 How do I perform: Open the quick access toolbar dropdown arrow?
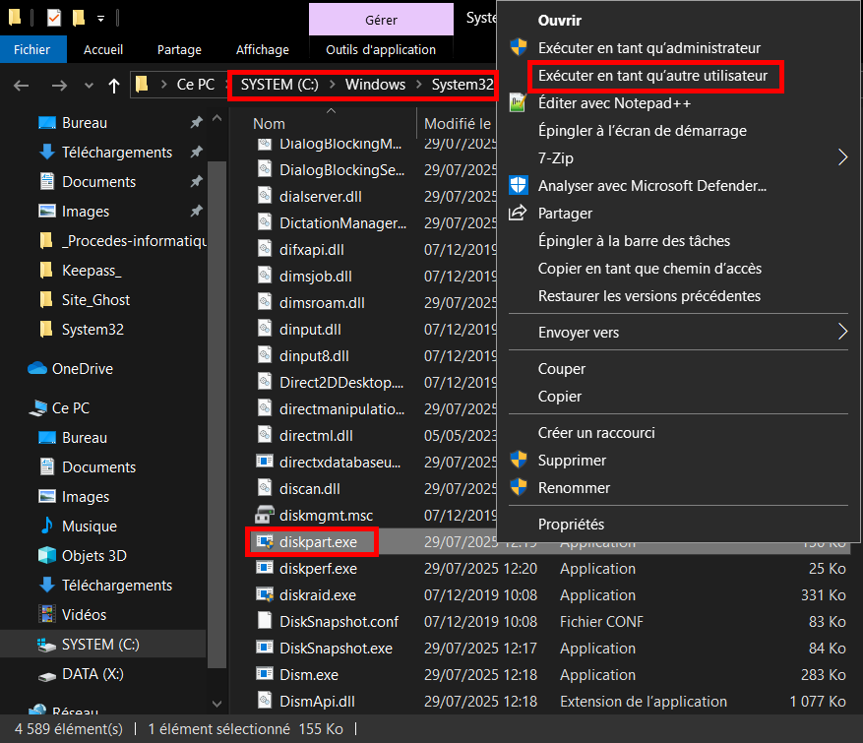click(x=101, y=18)
